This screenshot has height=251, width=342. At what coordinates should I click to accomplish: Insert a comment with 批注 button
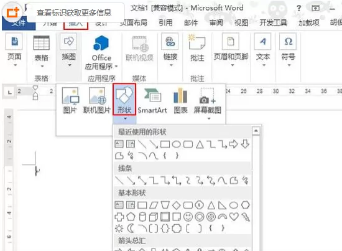tap(197, 48)
